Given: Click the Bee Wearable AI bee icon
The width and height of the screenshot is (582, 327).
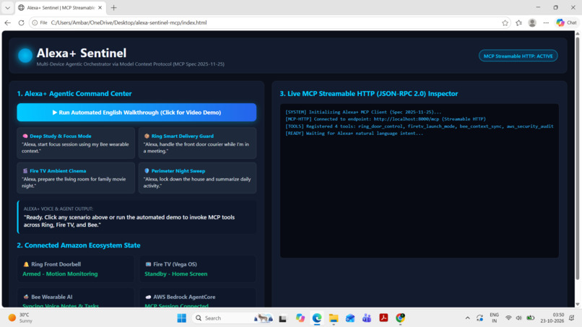Looking at the screenshot, I should click(26, 297).
